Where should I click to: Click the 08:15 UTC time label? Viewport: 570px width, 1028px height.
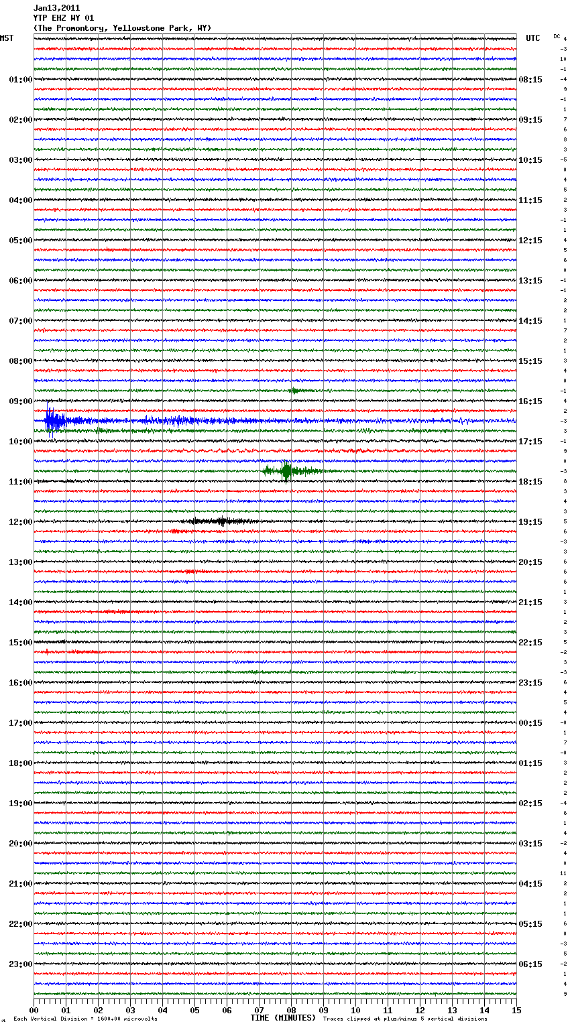[x=530, y=80]
